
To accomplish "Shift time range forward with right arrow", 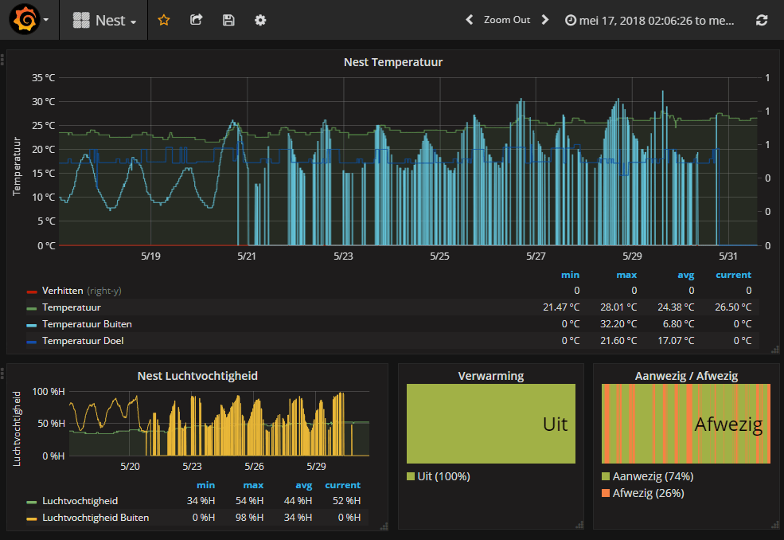I will click(x=545, y=20).
